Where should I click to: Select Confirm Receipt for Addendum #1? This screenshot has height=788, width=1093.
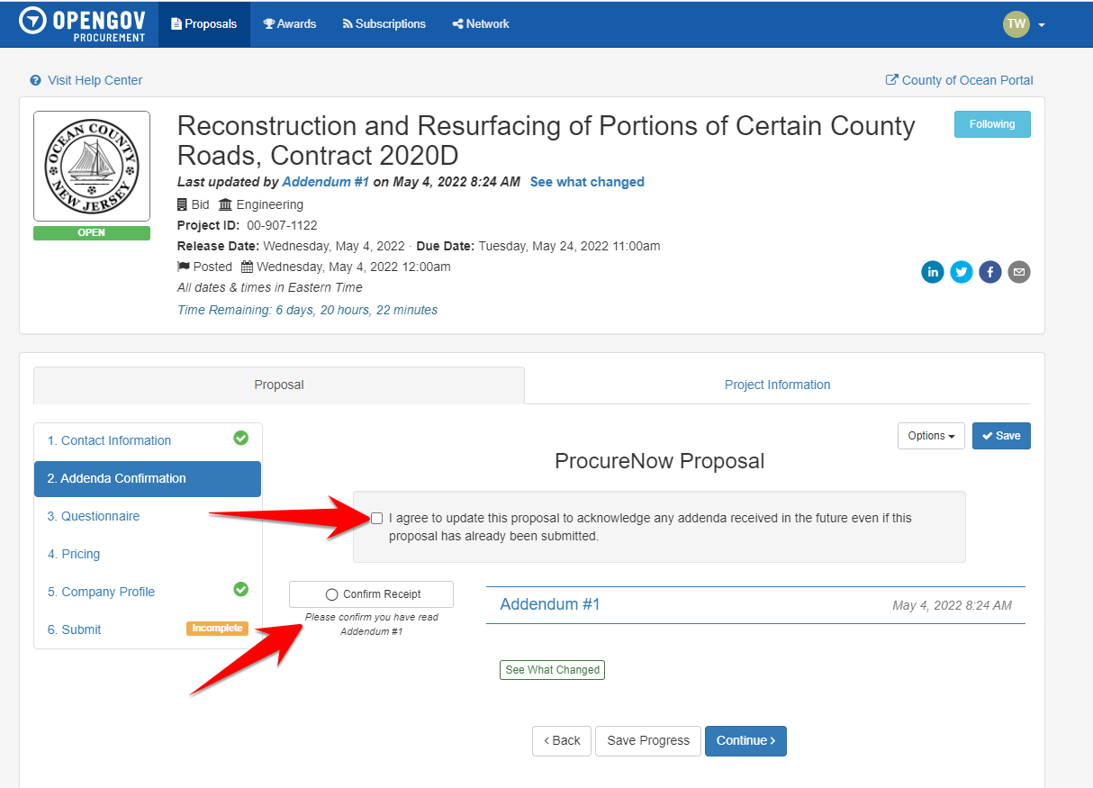371,594
